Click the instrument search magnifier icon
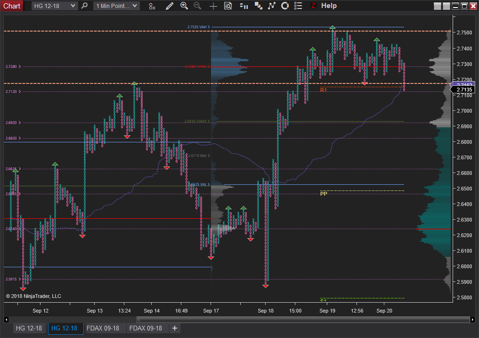 click(85, 6)
